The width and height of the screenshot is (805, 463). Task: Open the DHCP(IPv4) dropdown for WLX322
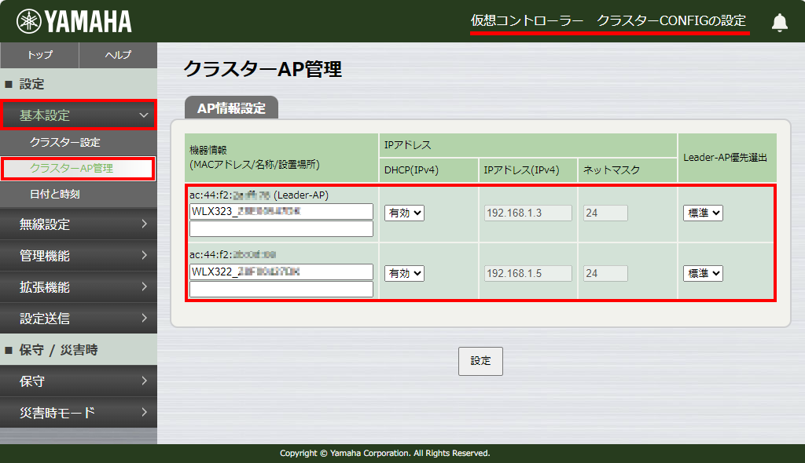click(403, 274)
